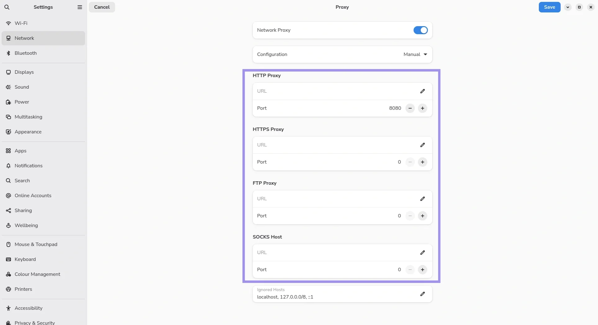Edit the HTTPS Proxy URL with pencil icon
The image size is (598, 325).
(x=422, y=145)
